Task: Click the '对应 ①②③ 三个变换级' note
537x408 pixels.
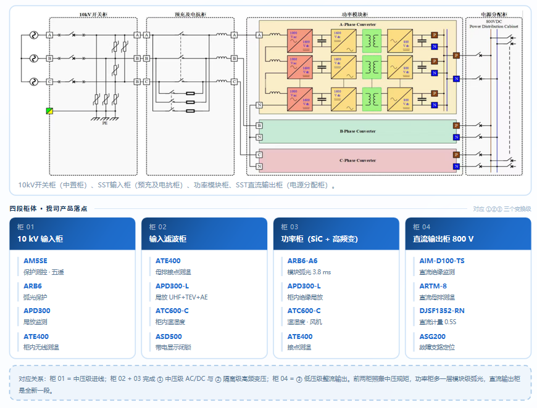Action: click(502, 209)
